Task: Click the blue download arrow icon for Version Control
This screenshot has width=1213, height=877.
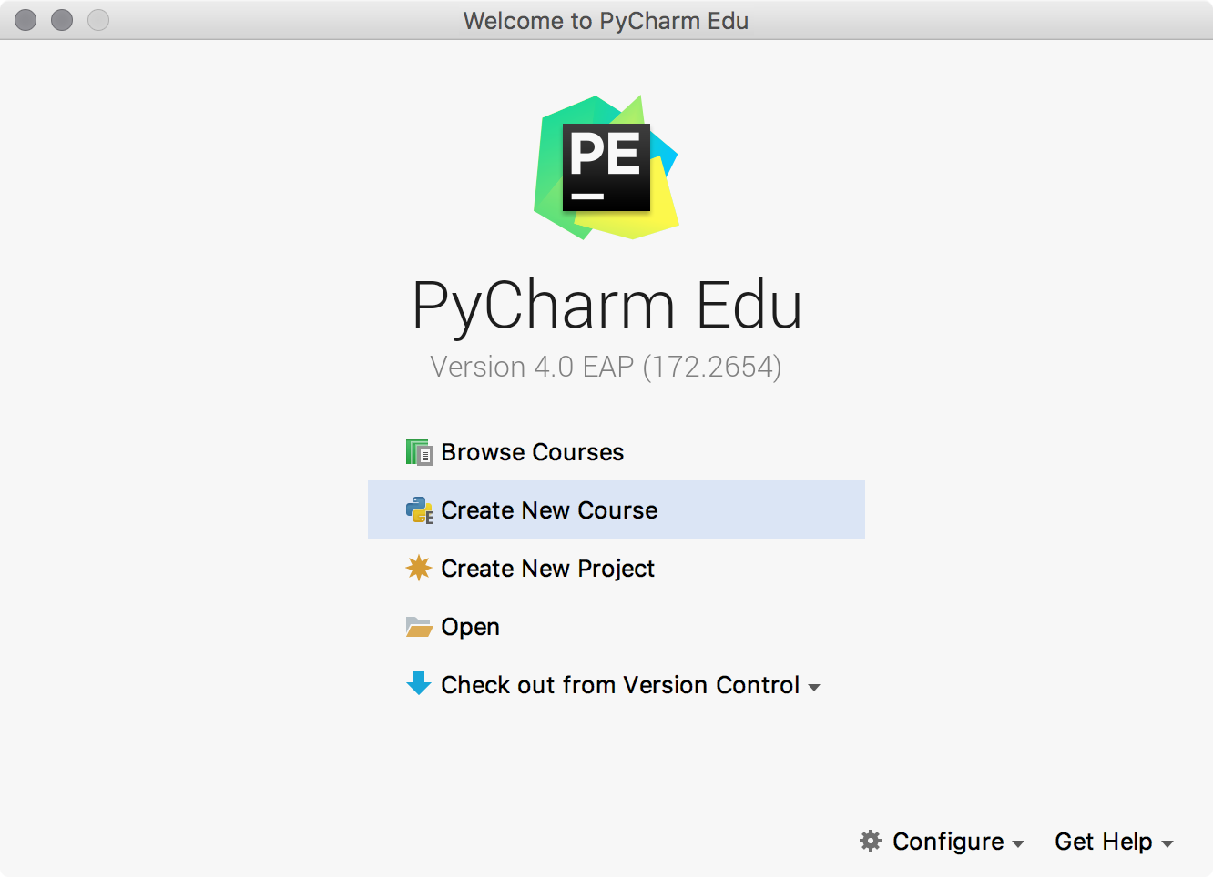Action: (419, 684)
